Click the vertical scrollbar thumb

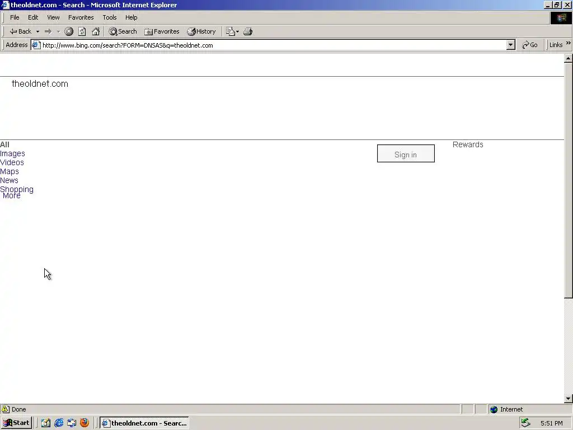coord(569,181)
